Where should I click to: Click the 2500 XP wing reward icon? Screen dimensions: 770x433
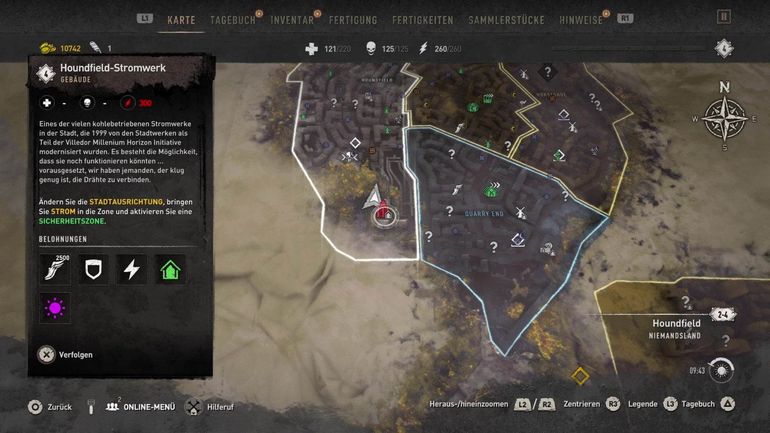pos(55,269)
